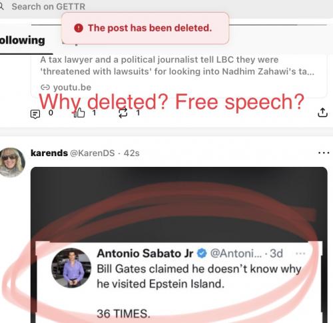Repost using the repost arrows icon
This screenshot has height=323, width=333.
pyautogui.click(x=123, y=113)
